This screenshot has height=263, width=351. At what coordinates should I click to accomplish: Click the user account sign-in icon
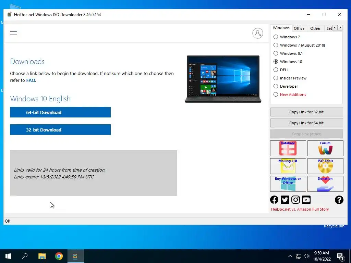258,33
